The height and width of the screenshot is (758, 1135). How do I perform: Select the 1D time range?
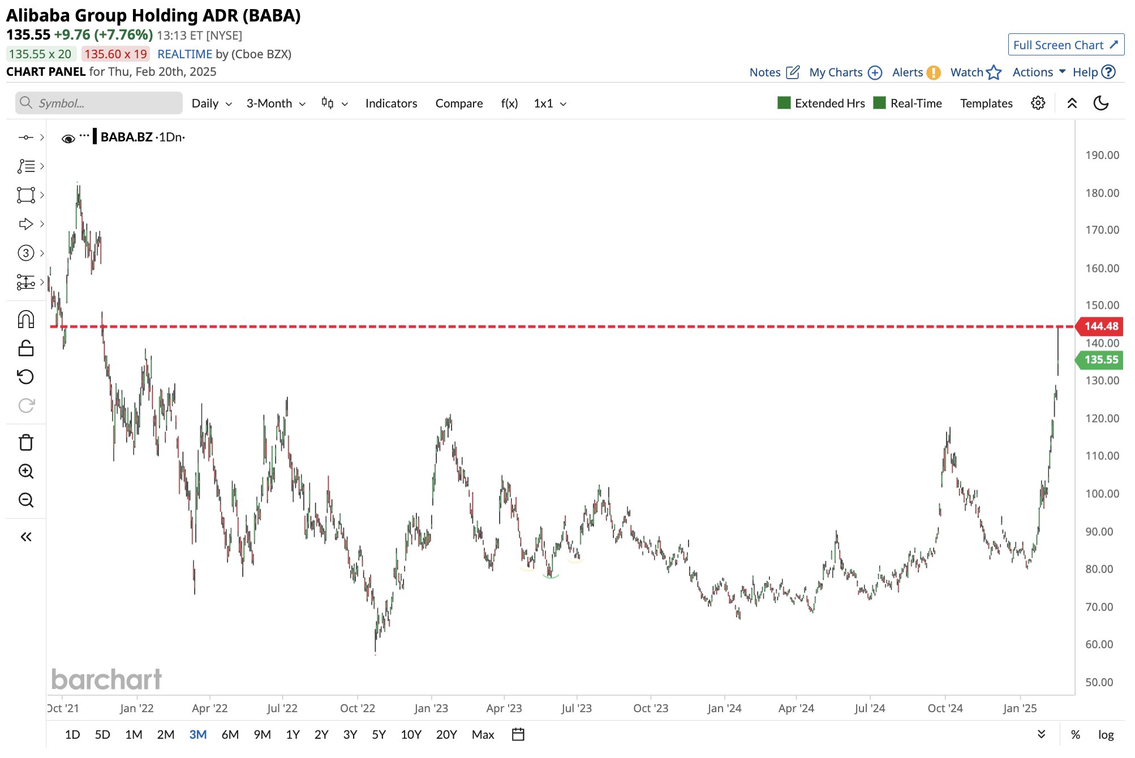pyautogui.click(x=72, y=734)
